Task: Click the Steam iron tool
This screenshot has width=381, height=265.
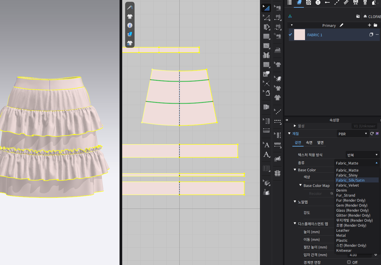Action: (x=277, y=50)
